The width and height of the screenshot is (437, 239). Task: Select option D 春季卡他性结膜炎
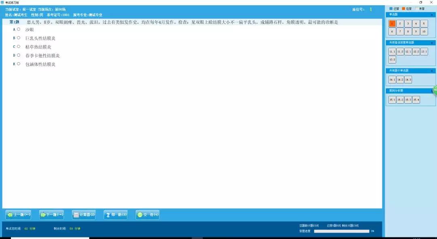tap(19, 55)
